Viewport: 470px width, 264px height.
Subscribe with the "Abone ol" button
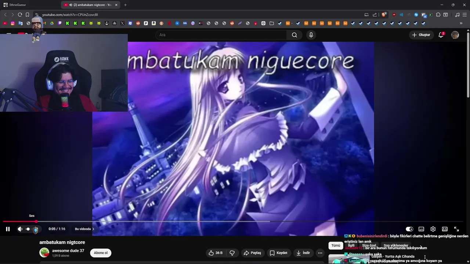tap(101, 253)
